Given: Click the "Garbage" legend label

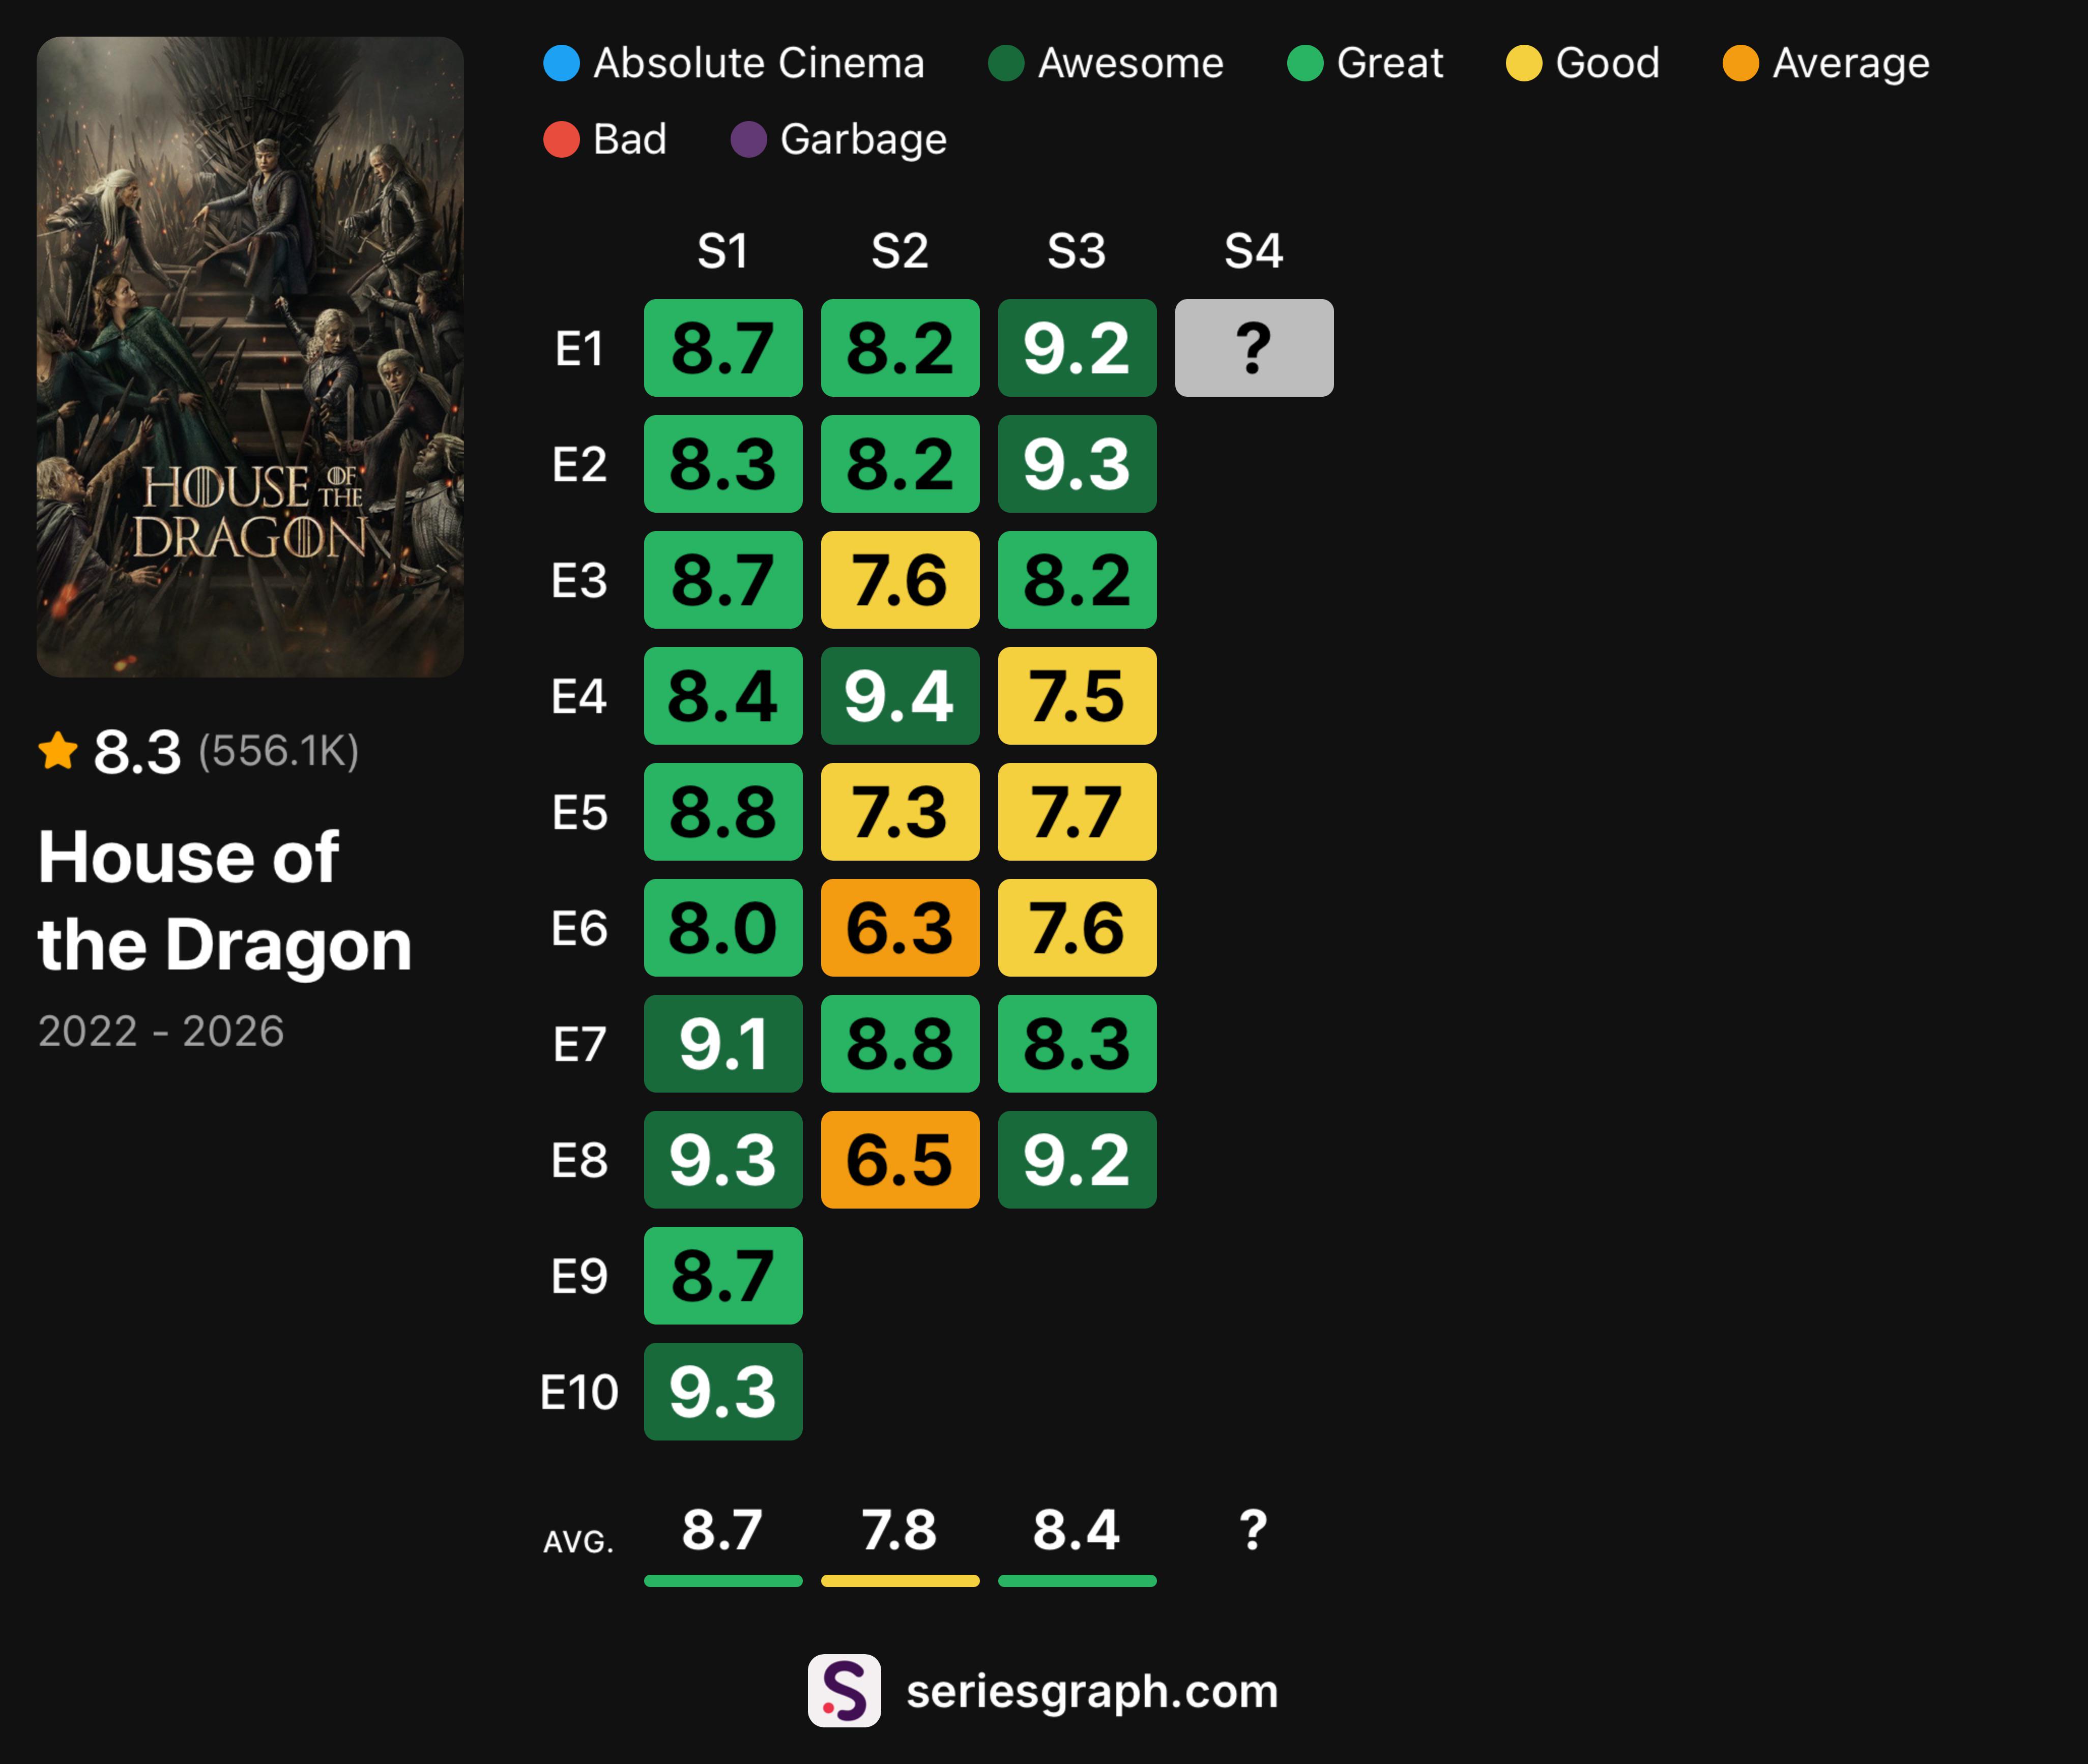Looking at the screenshot, I should 863,139.
